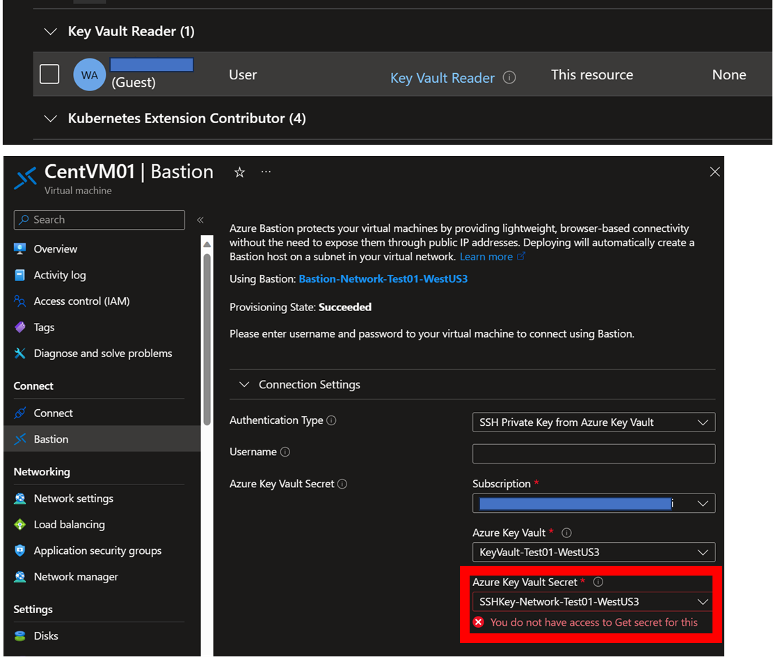Click the Bastion icon in sidebar

coord(19,439)
